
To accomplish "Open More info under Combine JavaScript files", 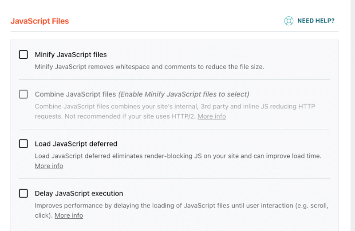I will [212, 116].
